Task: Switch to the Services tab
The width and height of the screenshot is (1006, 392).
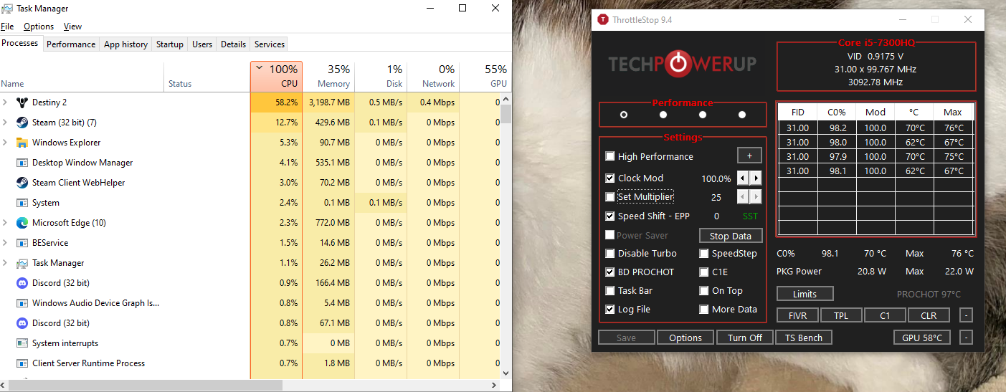Action: [x=270, y=44]
